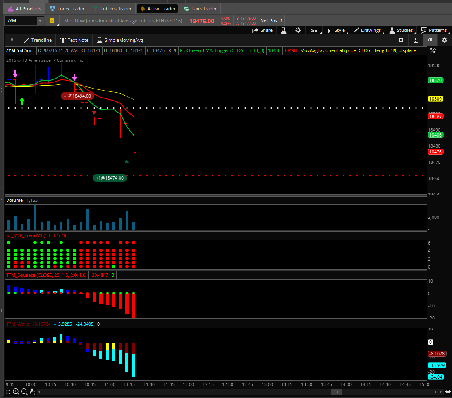The width and height of the screenshot is (452, 398).
Task: Open the All Products tab
Action: (25, 9)
